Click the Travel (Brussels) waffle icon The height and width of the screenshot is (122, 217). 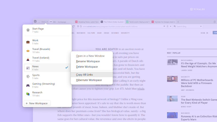(x=28, y=51)
